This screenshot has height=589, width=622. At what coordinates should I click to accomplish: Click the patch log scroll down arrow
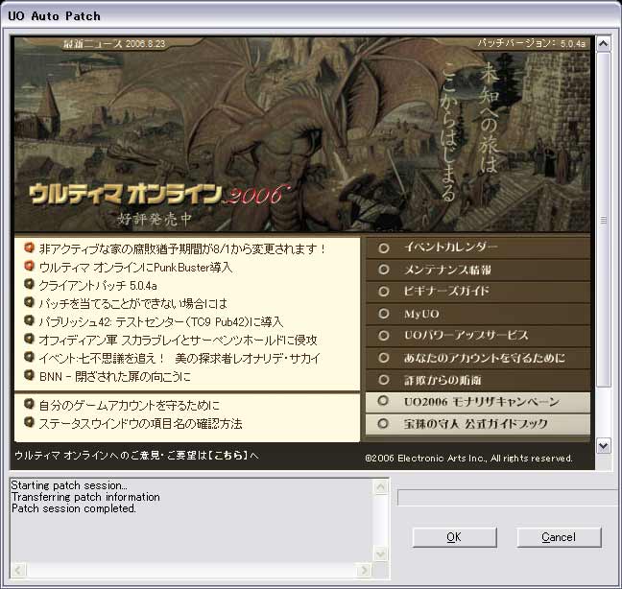pos(381,554)
